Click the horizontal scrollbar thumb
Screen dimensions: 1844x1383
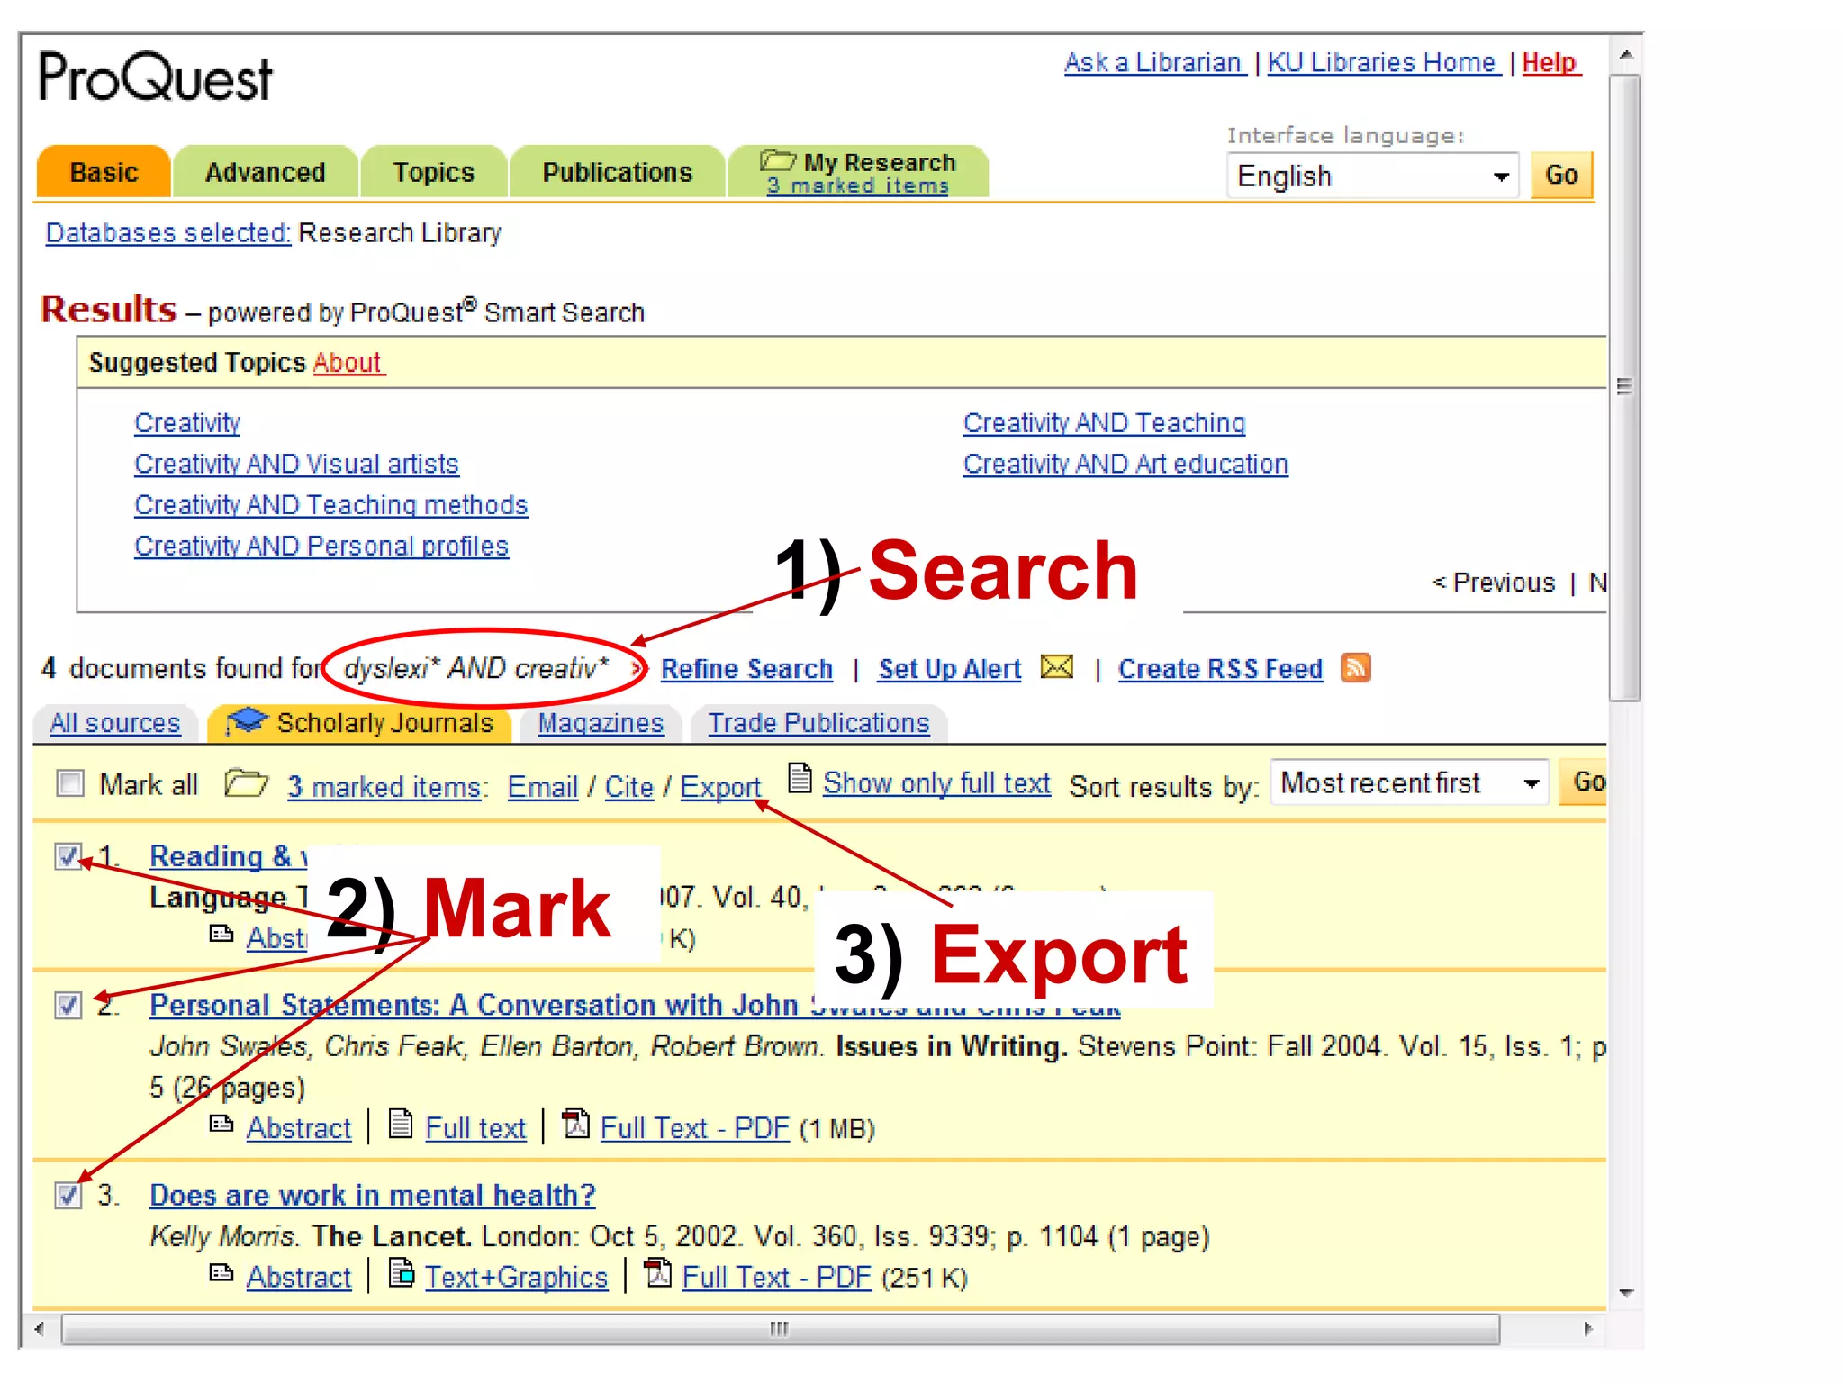click(x=780, y=1329)
